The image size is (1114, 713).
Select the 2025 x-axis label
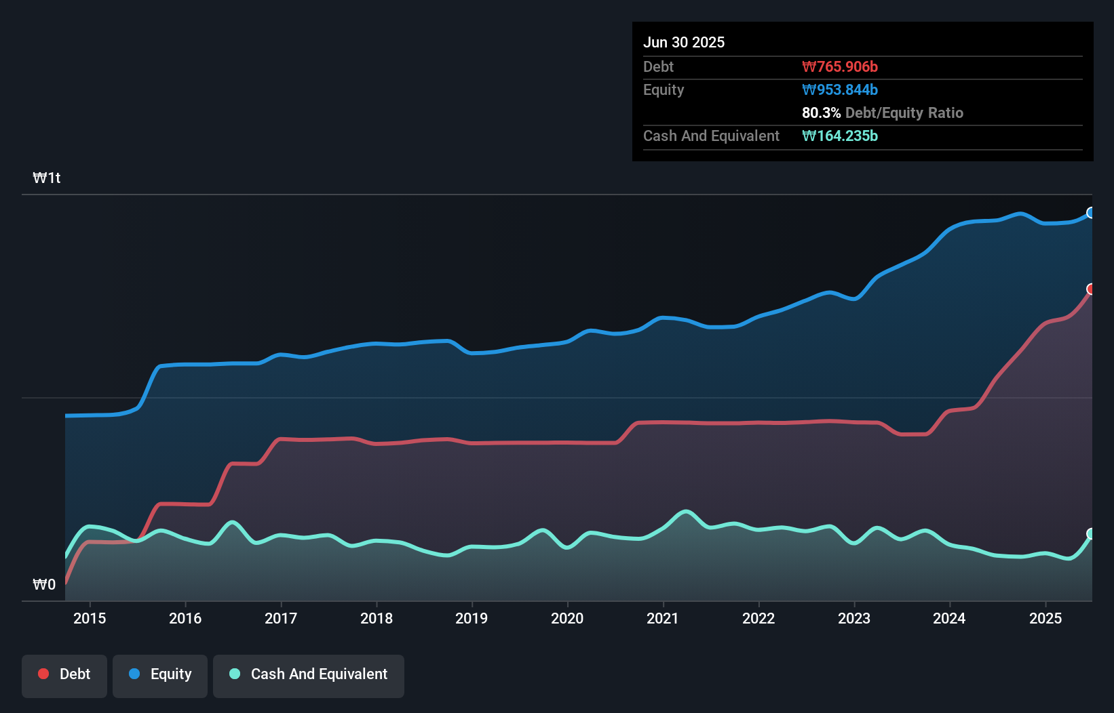[1045, 618]
